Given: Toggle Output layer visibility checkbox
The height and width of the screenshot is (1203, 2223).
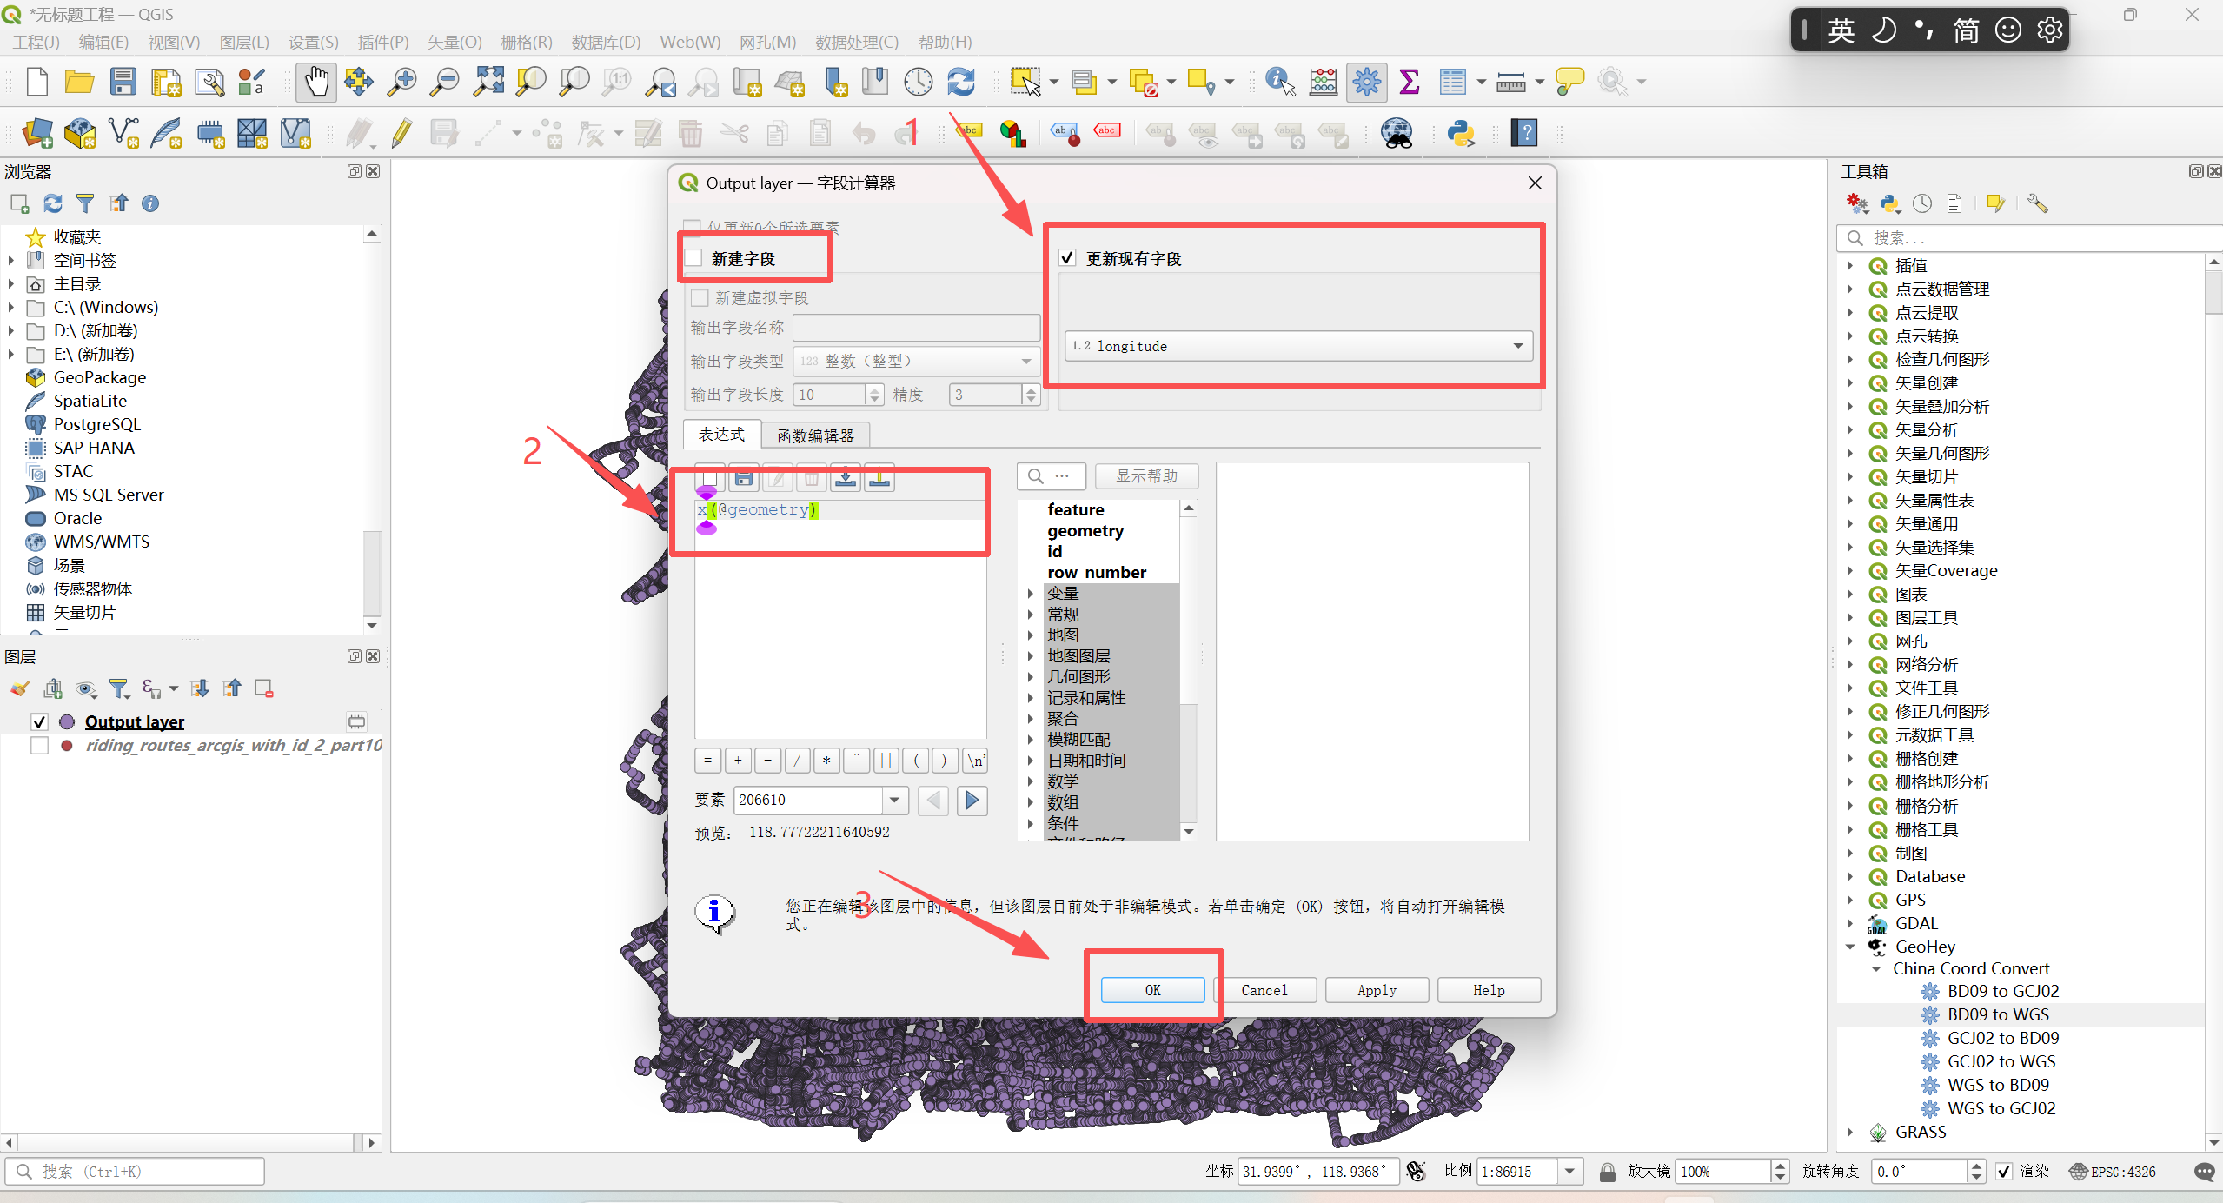Looking at the screenshot, I should click(39, 721).
